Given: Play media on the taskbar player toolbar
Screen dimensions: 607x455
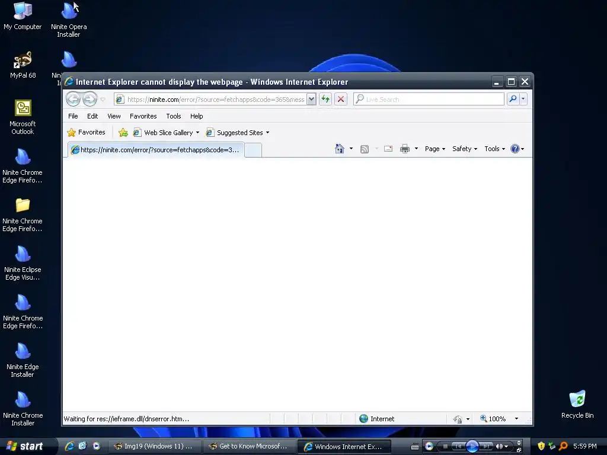Looking at the screenshot, I should (472, 446).
